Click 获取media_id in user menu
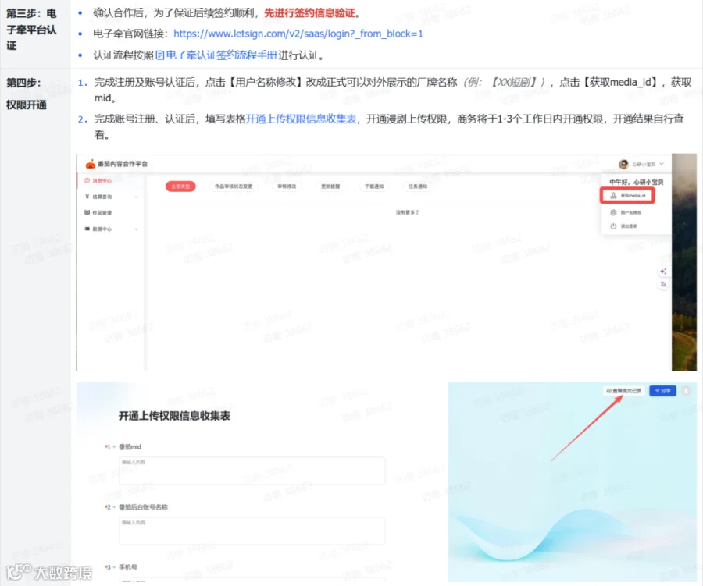 pos(628,196)
